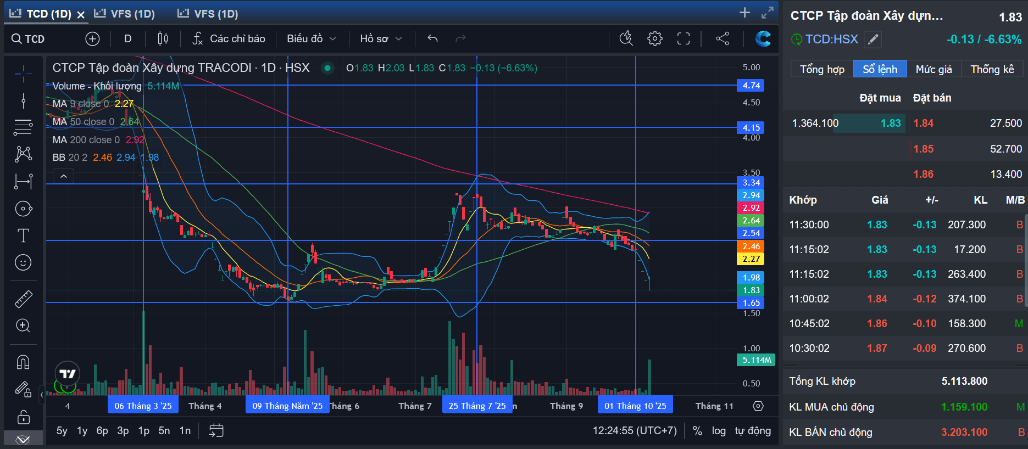The width and height of the screenshot is (1028, 449).
Task: Click the 1.65 price line label
Action: [x=751, y=303]
